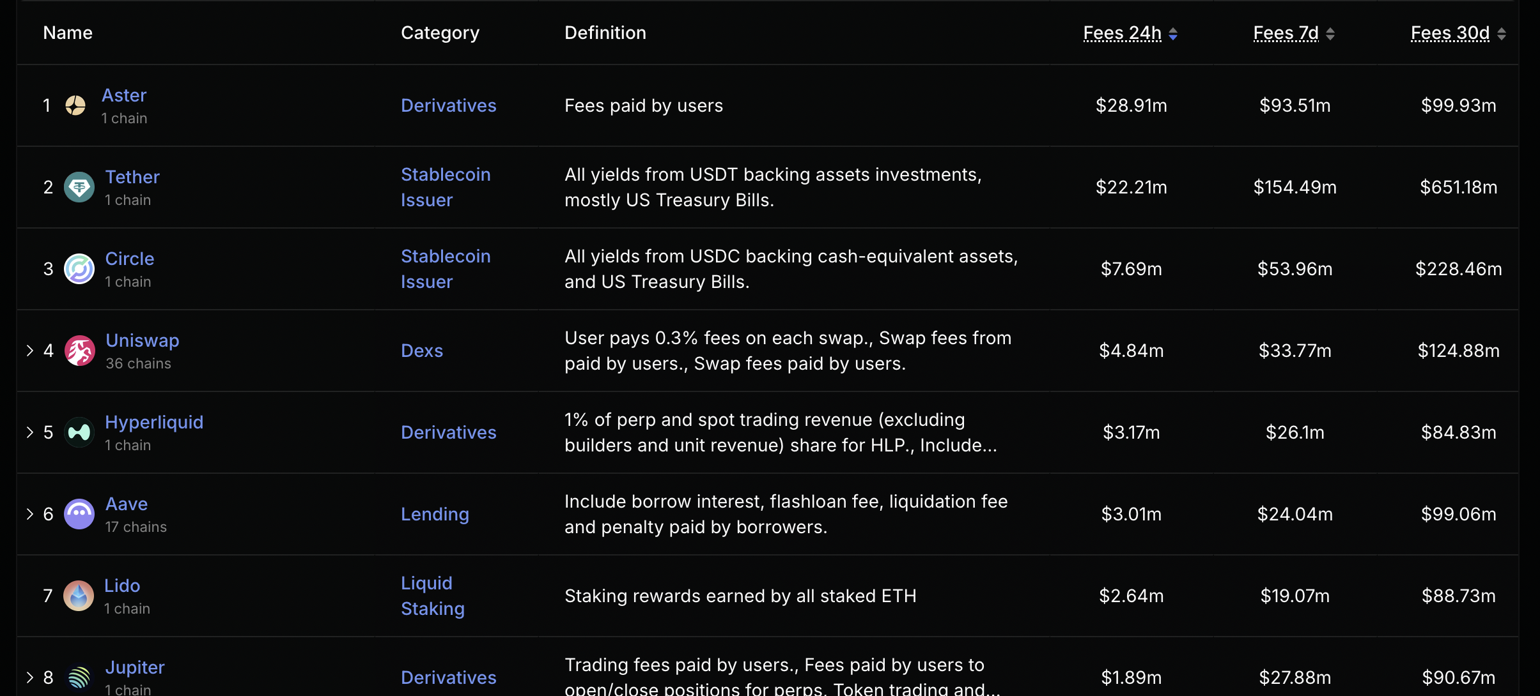Click the Aster protocol logo icon
The width and height of the screenshot is (1540, 696).
(x=75, y=105)
